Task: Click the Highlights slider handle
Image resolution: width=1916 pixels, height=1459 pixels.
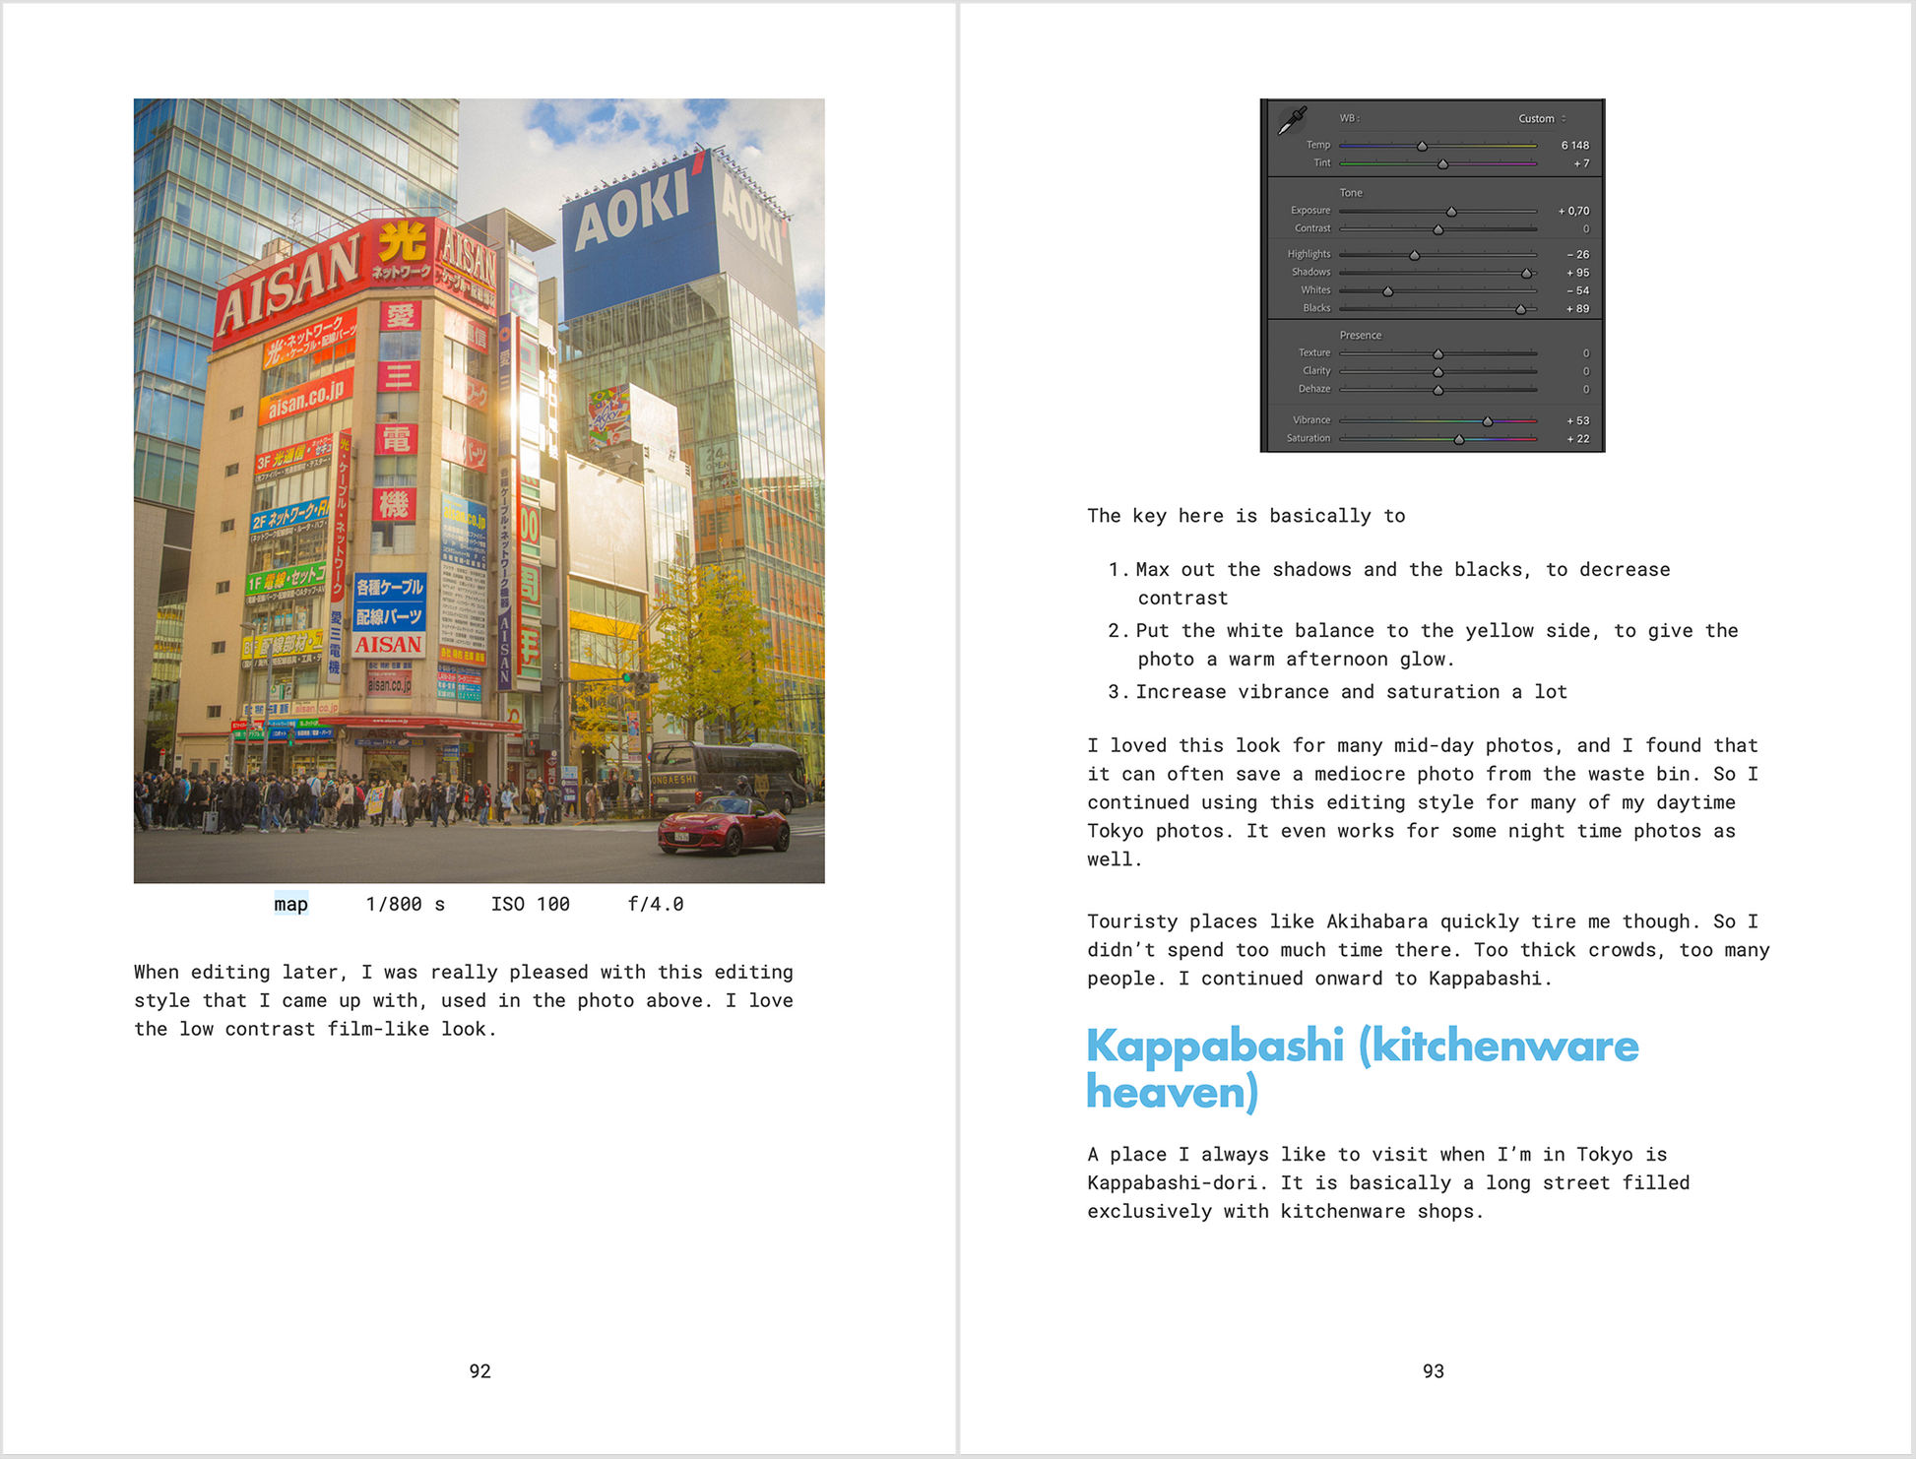Action: (x=1415, y=255)
